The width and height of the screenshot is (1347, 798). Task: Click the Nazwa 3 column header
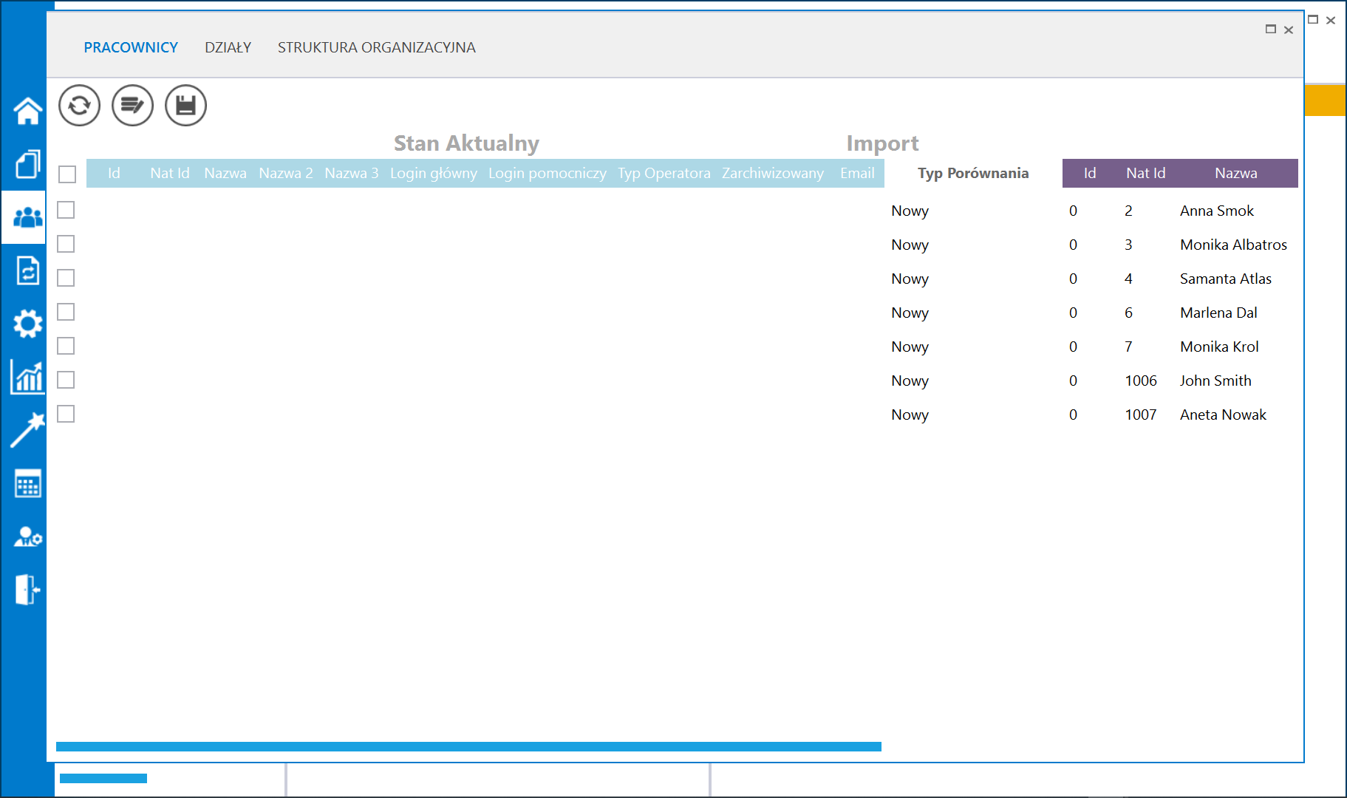pos(352,173)
